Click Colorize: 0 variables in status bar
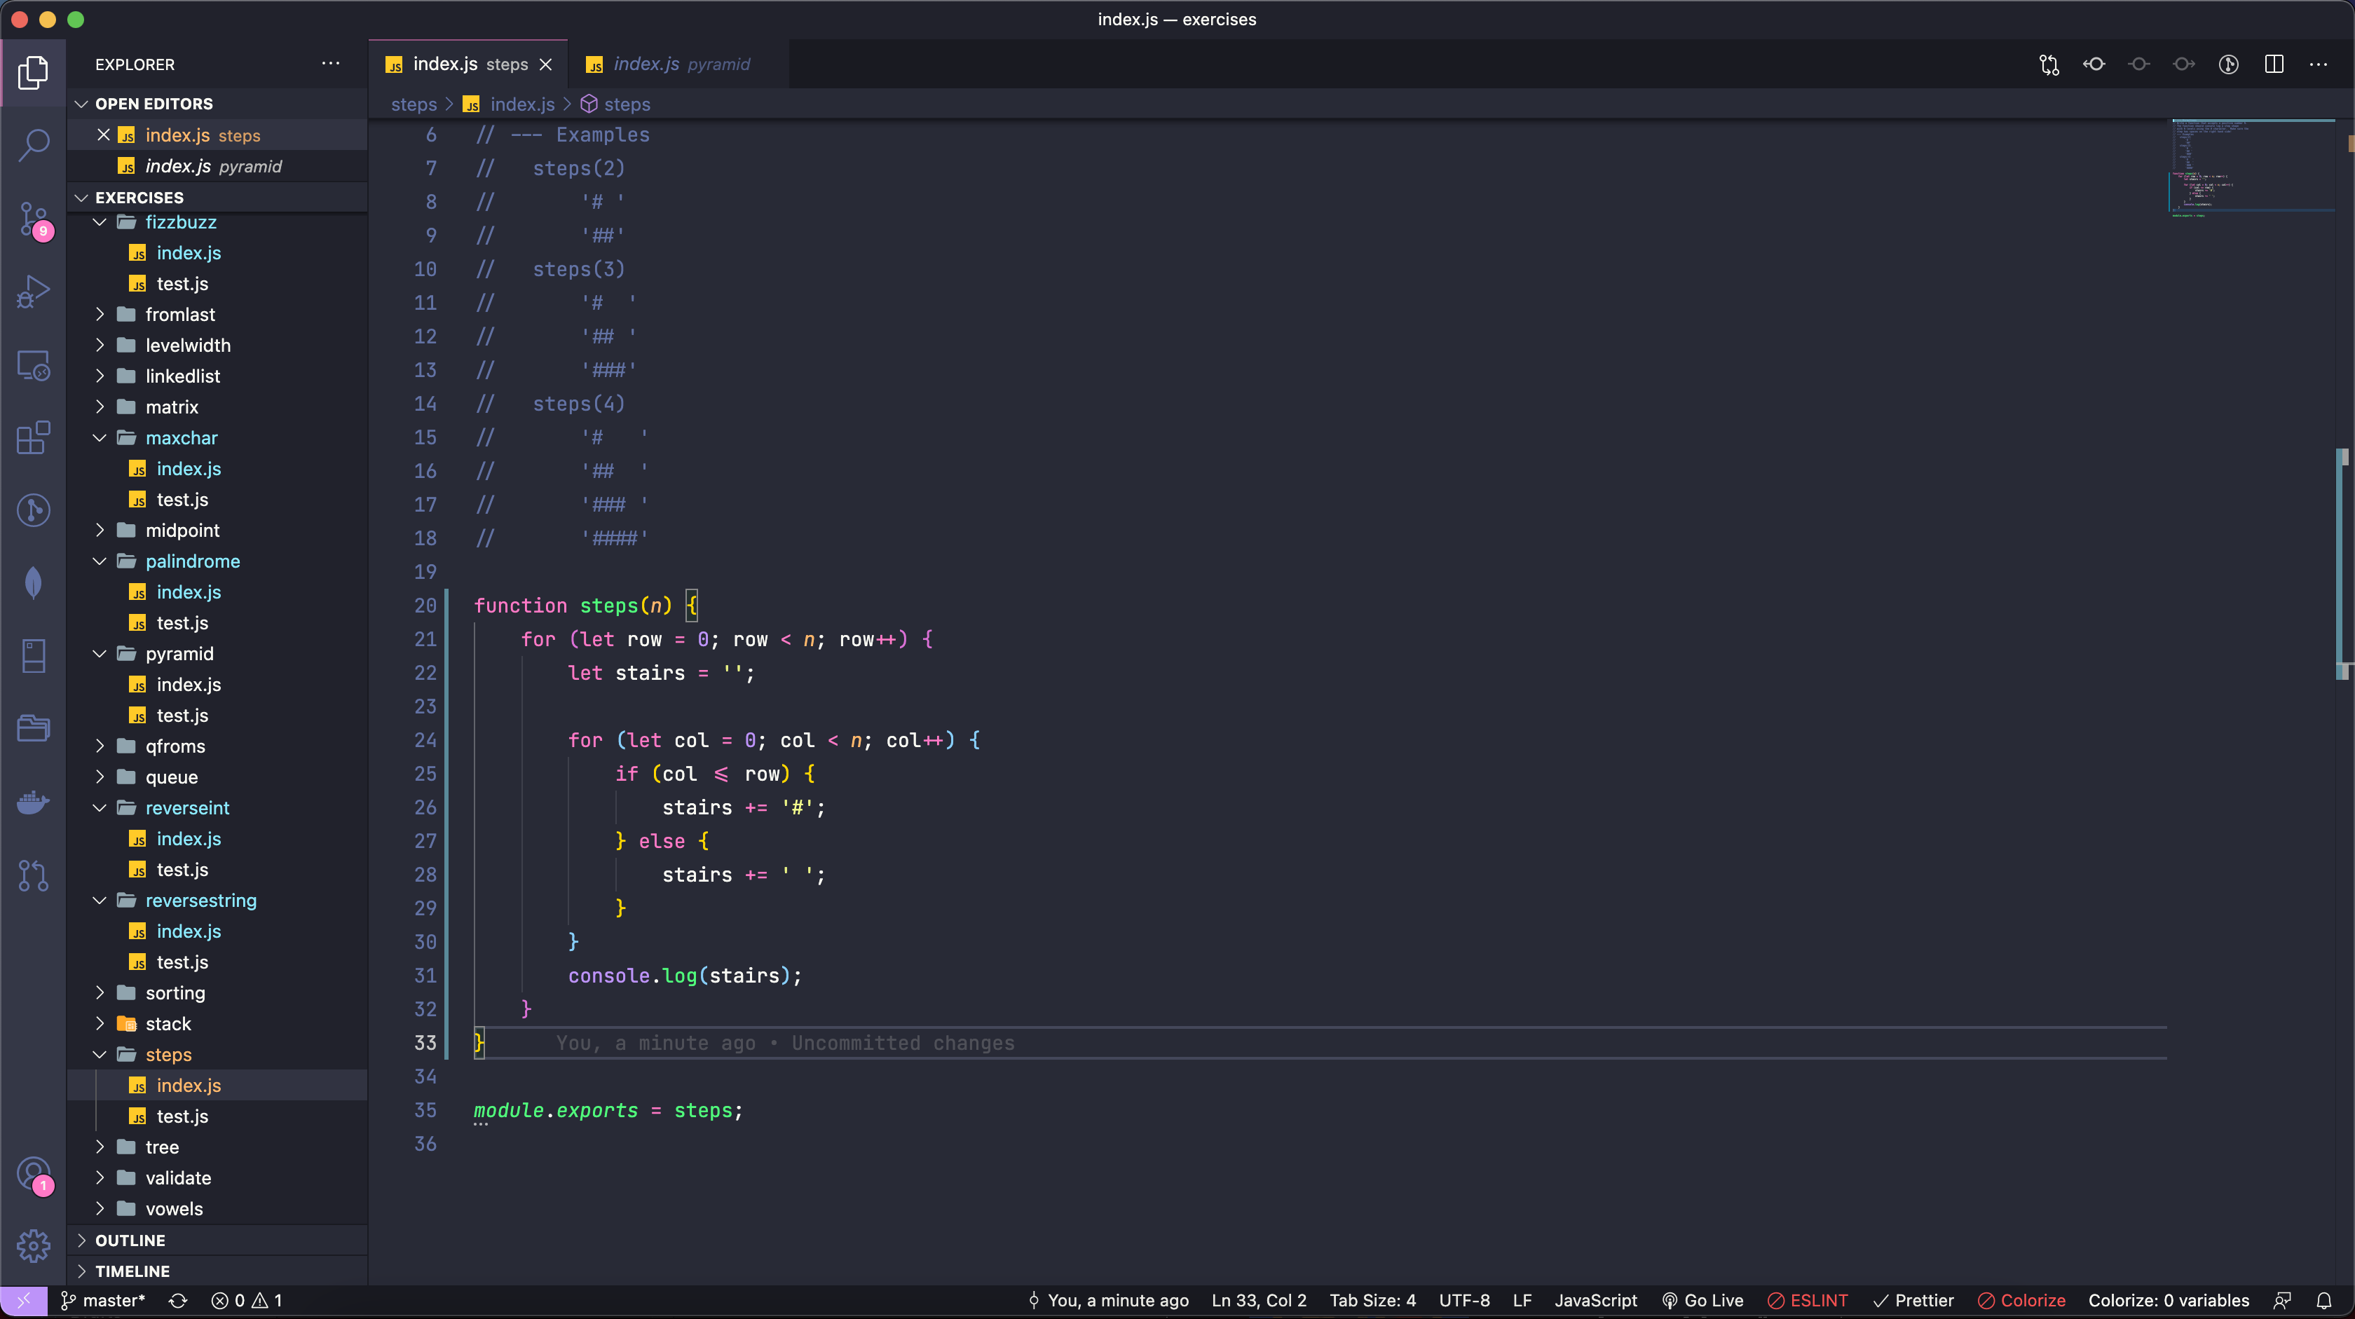Screen dimensions: 2355x1319 [2169, 1301]
